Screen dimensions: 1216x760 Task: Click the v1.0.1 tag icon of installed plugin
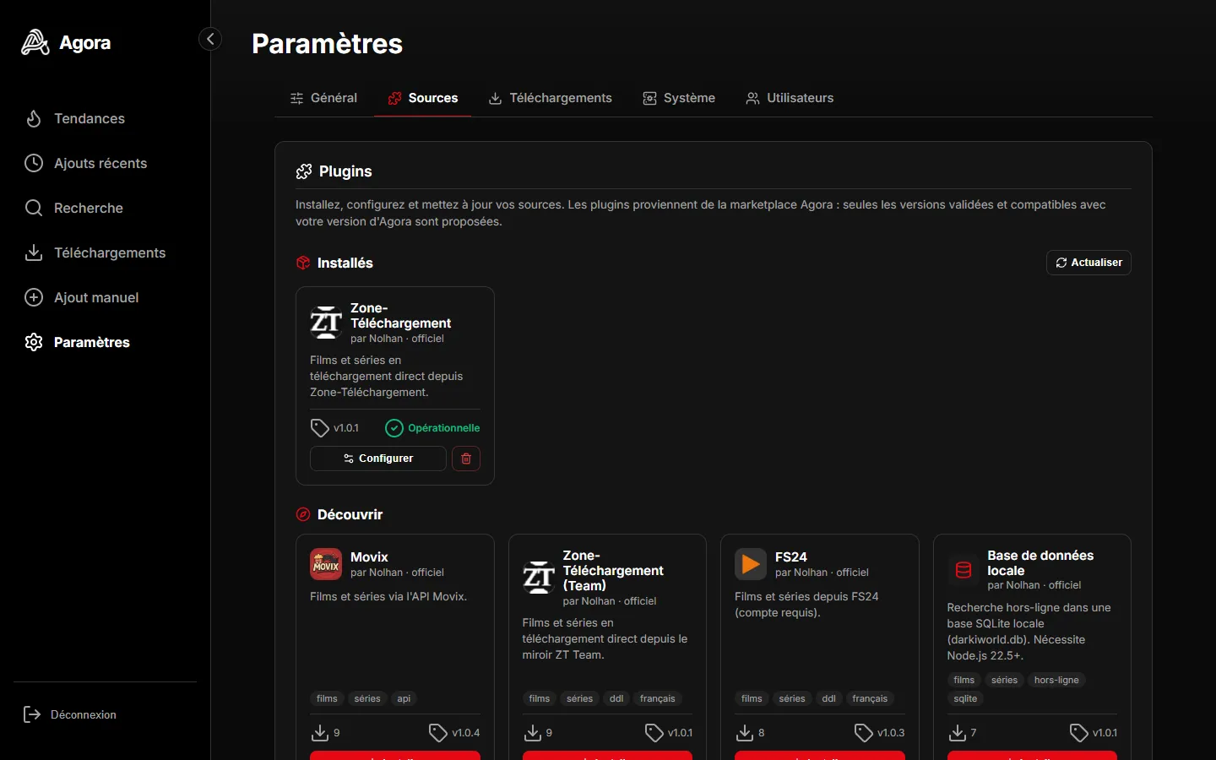pyautogui.click(x=319, y=428)
